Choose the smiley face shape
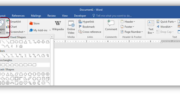Viewport: 180px width, 94px height. (x=21, y=83)
